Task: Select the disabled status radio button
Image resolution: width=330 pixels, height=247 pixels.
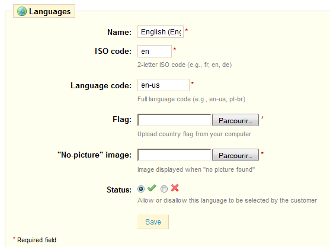Action: point(164,189)
